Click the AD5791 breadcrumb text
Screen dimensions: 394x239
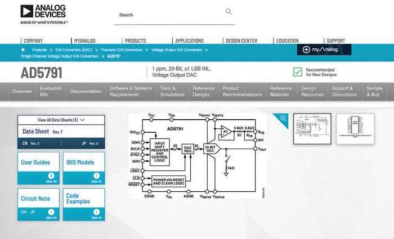point(114,56)
